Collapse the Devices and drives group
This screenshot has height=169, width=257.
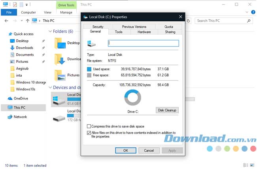click(50, 87)
